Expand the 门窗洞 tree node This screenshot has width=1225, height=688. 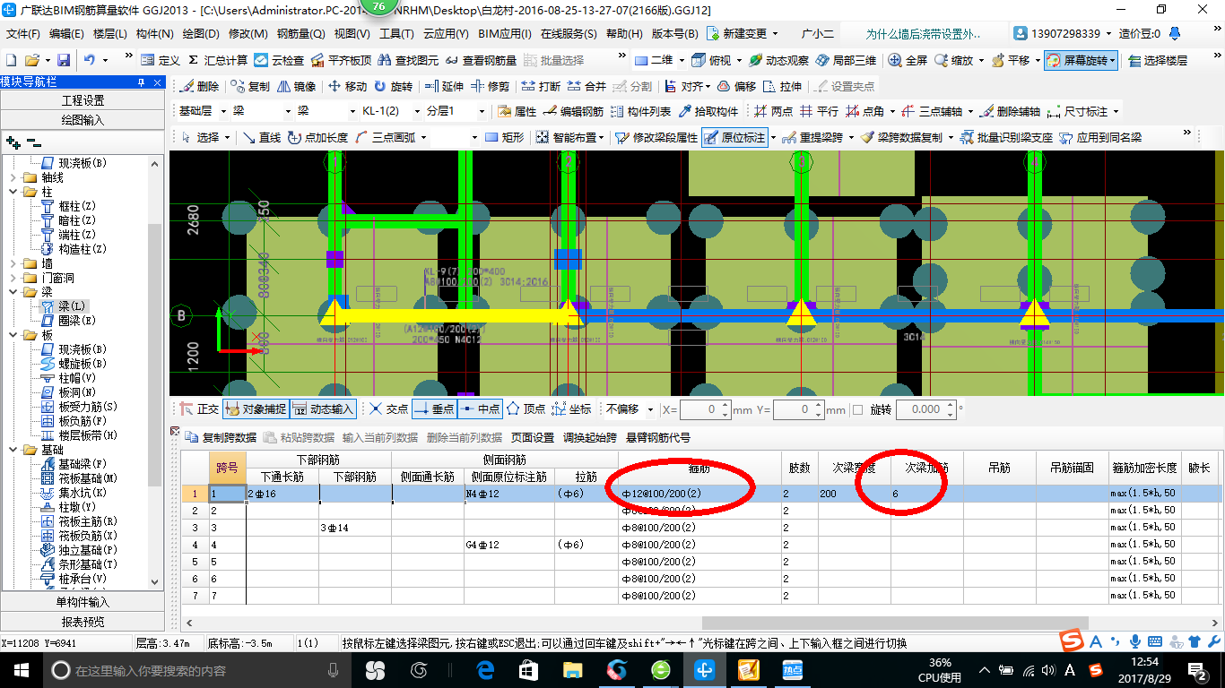pyautogui.click(x=13, y=279)
